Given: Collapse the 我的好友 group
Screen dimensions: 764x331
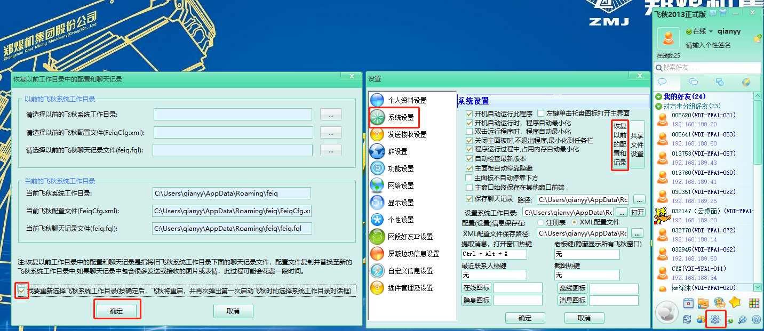Looking at the screenshot, I should pyautogui.click(x=659, y=96).
